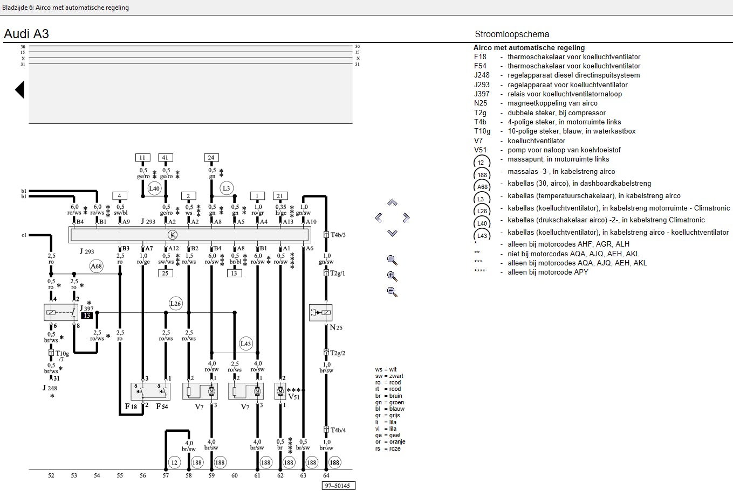Click the diagram number 97-50145 box
The width and height of the screenshot is (733, 491).
(338, 486)
